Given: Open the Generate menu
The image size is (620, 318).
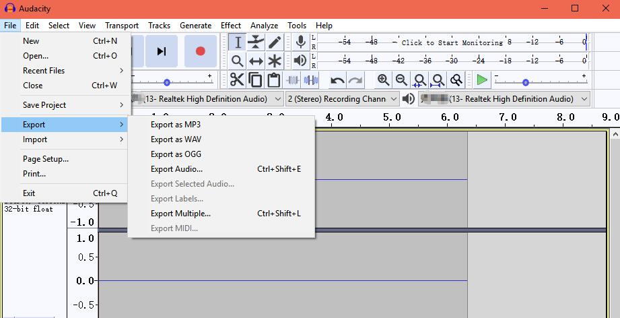Looking at the screenshot, I should point(196,26).
